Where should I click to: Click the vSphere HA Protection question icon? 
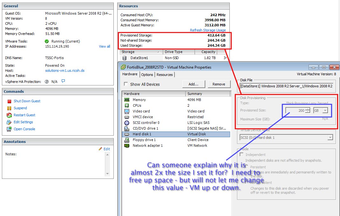[x=47, y=82]
